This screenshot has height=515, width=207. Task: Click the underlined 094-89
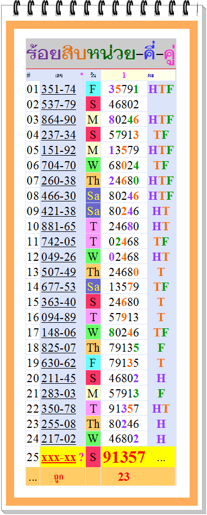pyautogui.click(x=59, y=317)
